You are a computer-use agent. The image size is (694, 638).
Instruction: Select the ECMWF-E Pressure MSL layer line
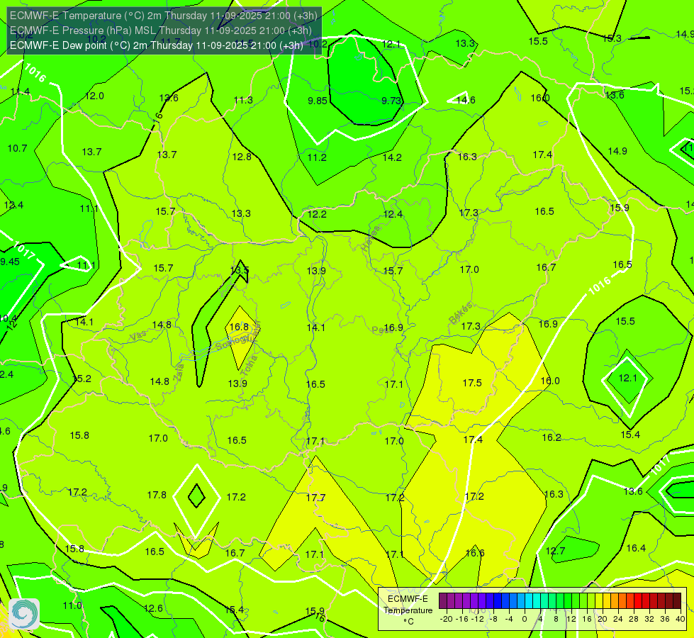pyautogui.click(x=161, y=30)
